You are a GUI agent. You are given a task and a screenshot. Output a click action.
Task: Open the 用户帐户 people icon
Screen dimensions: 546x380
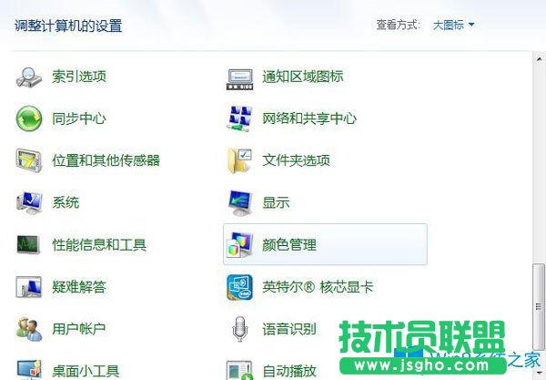[x=29, y=329]
